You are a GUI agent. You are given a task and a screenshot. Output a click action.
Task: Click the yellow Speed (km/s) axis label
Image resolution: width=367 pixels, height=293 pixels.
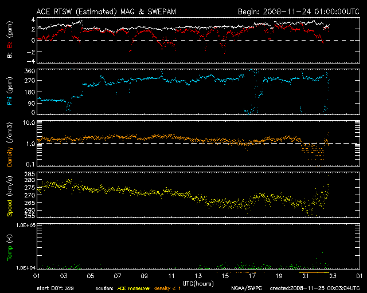coord(10,195)
